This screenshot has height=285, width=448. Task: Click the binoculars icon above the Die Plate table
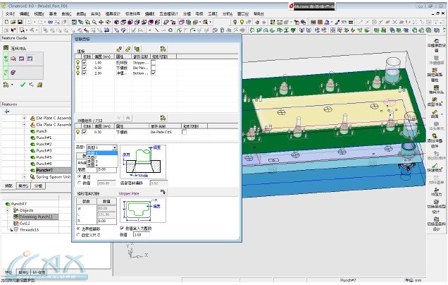tap(163, 118)
